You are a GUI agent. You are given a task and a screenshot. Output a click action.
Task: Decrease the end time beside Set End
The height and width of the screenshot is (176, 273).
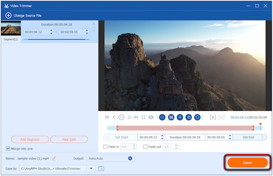click(x=230, y=139)
